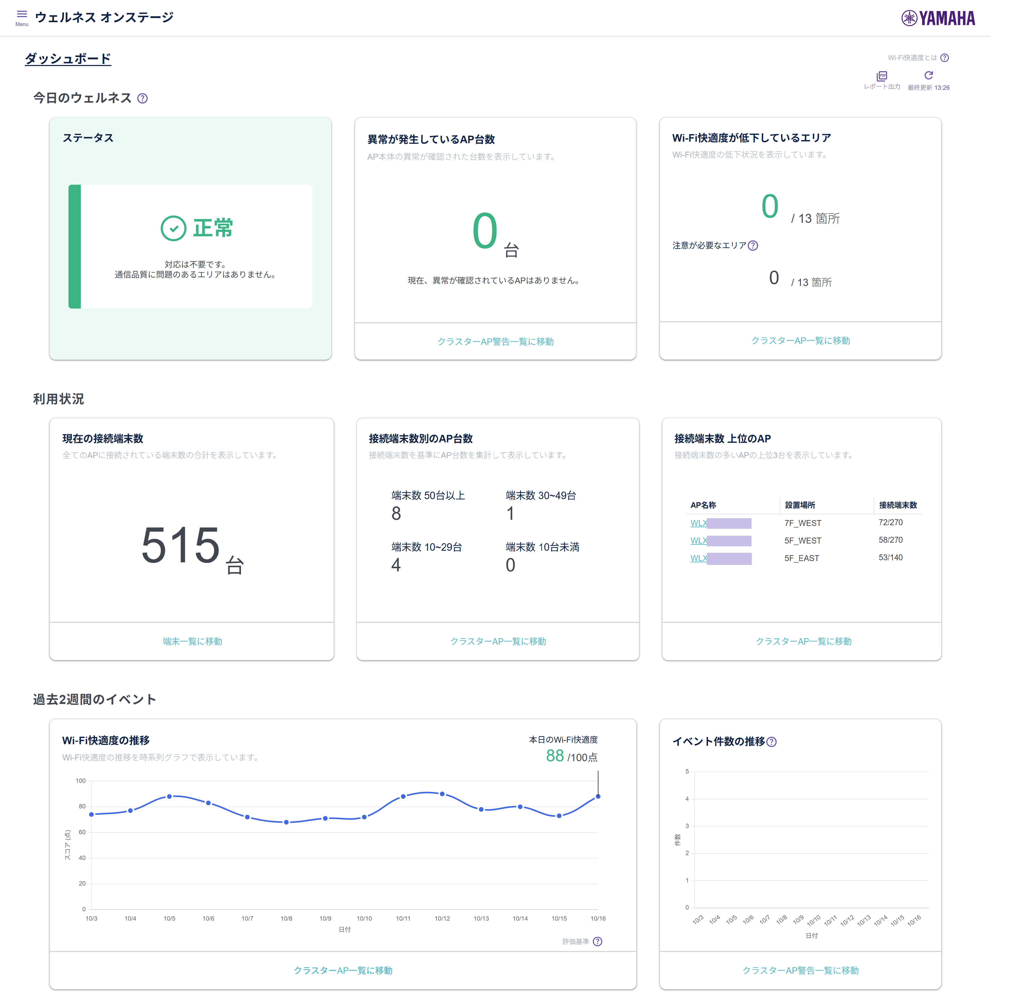Click the 端末数 30~49台 count
The height and width of the screenshot is (1006, 1022).
click(510, 513)
